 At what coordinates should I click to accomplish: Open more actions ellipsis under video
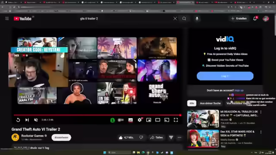179,137
